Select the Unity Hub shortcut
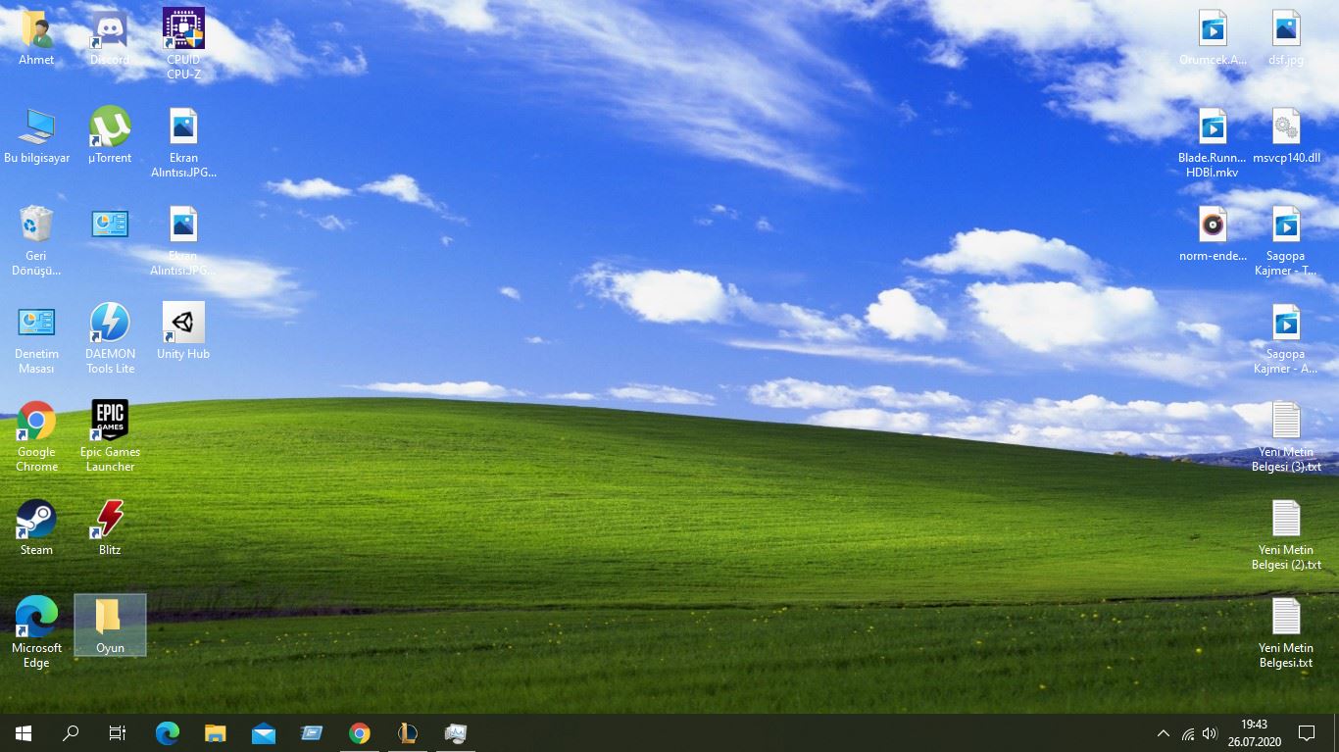 pyautogui.click(x=183, y=332)
